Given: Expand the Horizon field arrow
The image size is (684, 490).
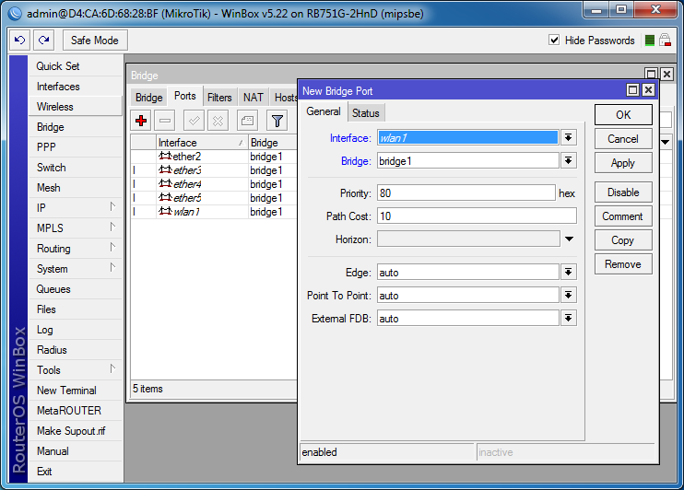Looking at the screenshot, I should coord(570,239).
